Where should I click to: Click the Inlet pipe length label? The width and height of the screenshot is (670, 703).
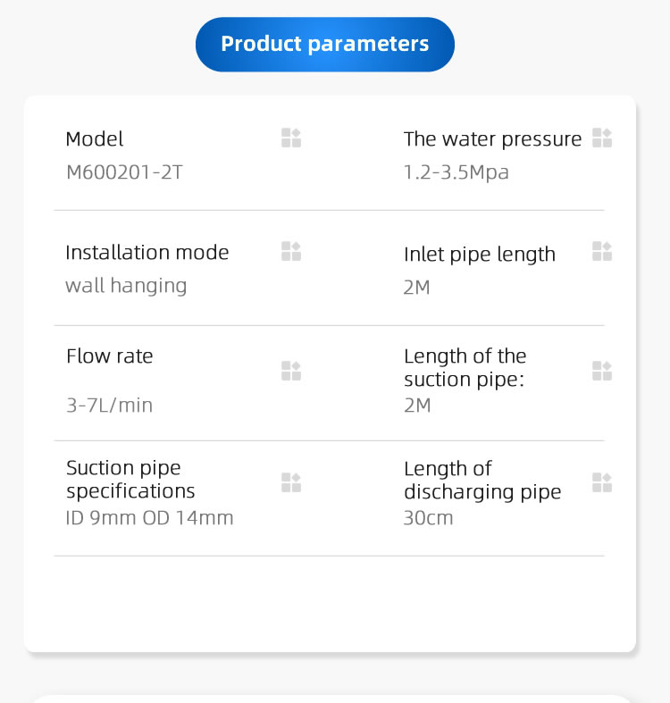point(479,255)
